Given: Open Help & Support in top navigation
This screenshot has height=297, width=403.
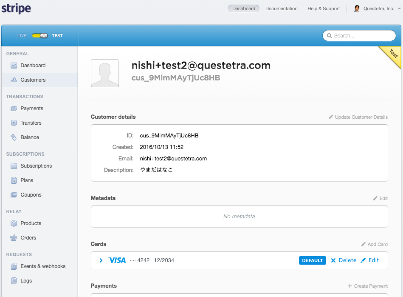Looking at the screenshot, I should pos(324,9).
